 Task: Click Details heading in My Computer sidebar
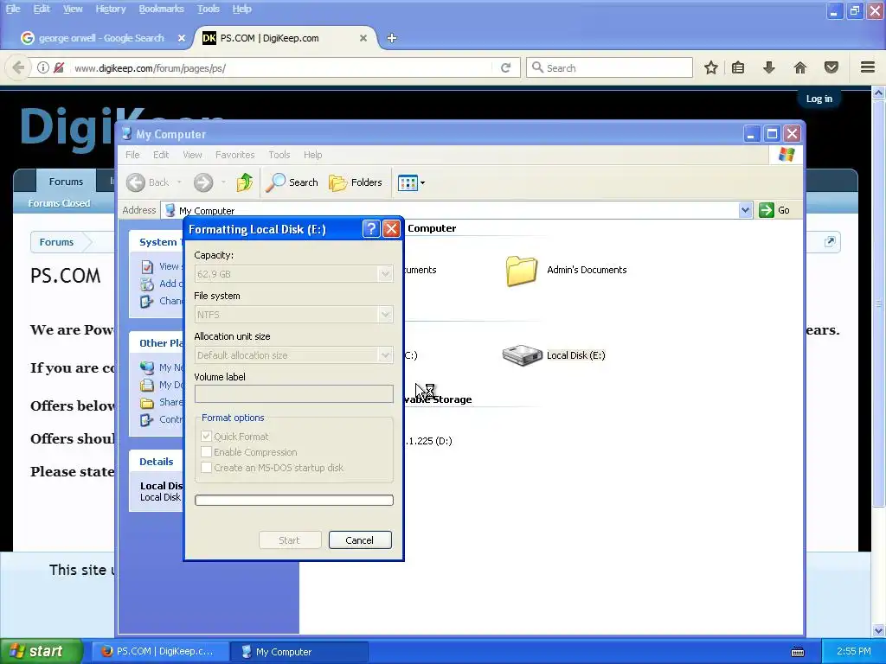point(156,462)
